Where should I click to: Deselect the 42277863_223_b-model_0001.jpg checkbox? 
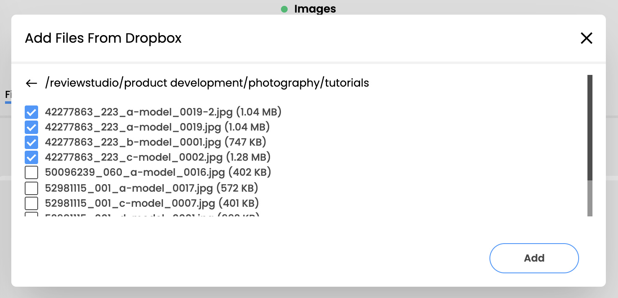(31, 142)
